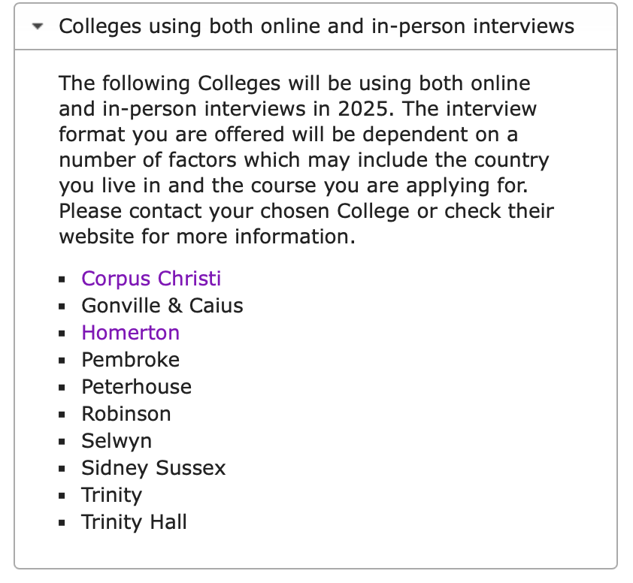Image resolution: width=633 pixels, height=583 pixels.
Task: Click the bullet marker next to Homerton
Action: click(62, 334)
